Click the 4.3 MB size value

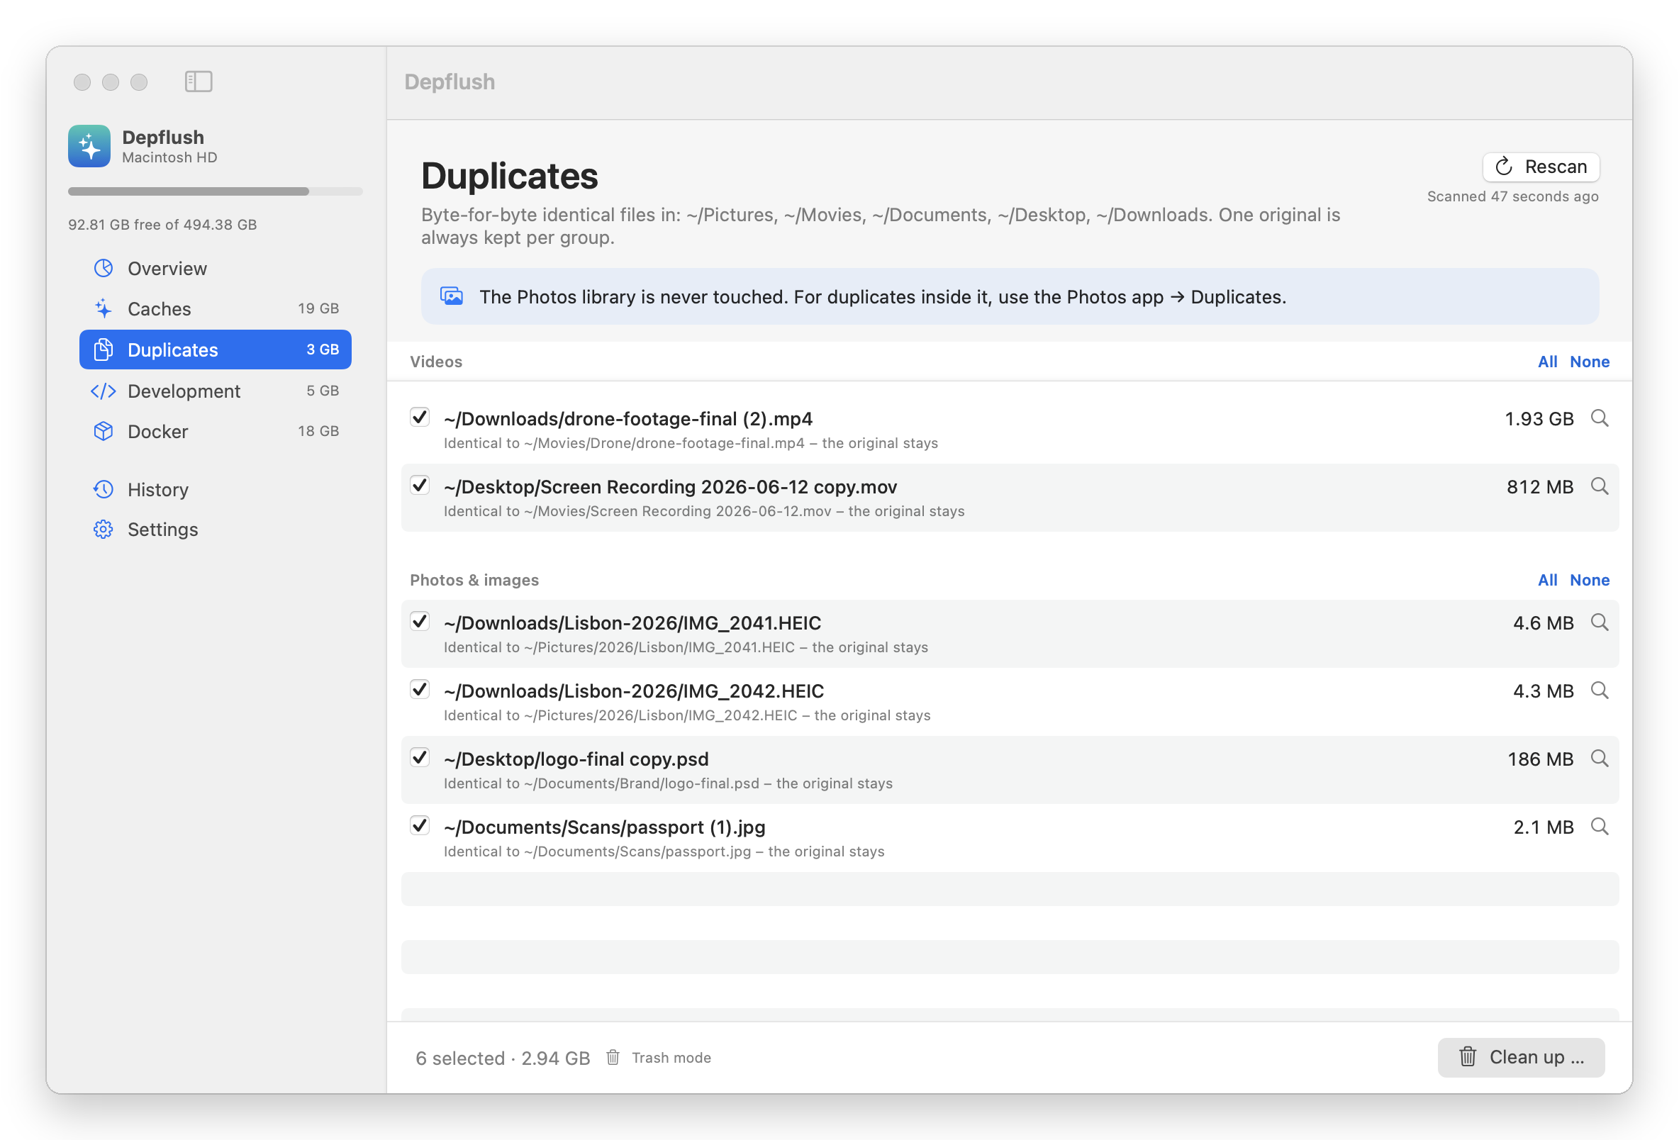pos(1543,691)
